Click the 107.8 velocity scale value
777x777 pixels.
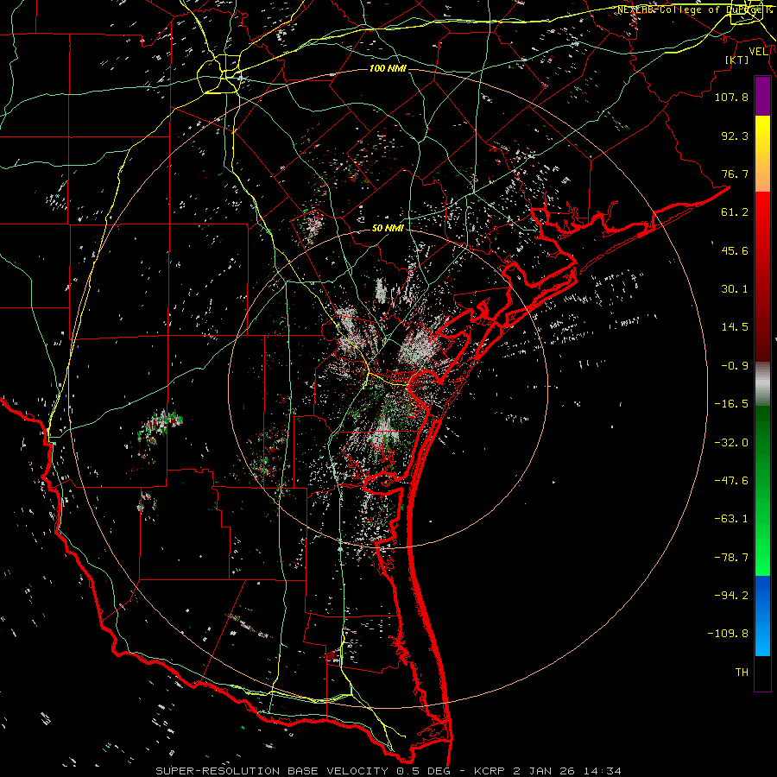pyautogui.click(x=731, y=97)
